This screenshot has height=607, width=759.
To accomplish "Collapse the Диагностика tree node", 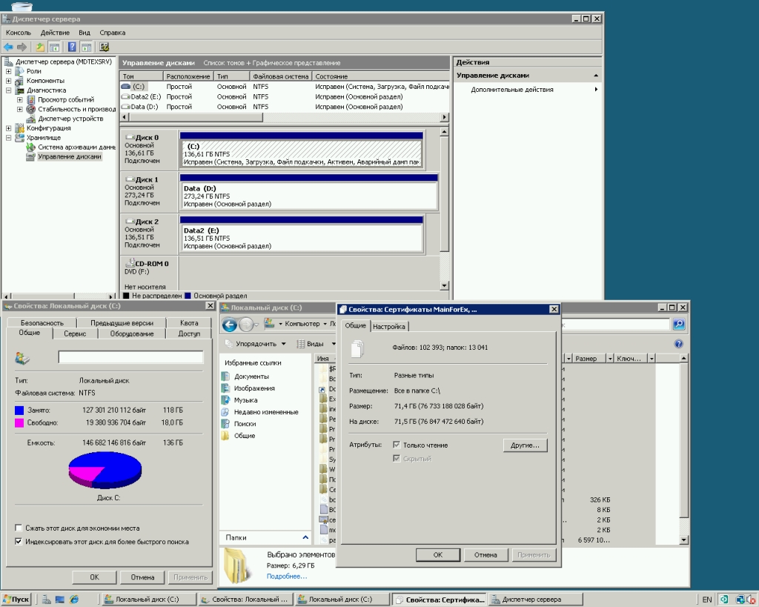I will [x=8, y=90].
